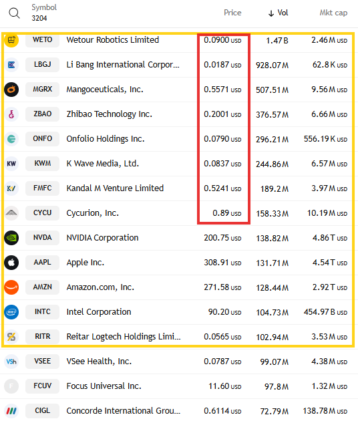Screen dimensions: 358x421
Task: Select the NVIDIA green logo icon
Action: point(11,238)
